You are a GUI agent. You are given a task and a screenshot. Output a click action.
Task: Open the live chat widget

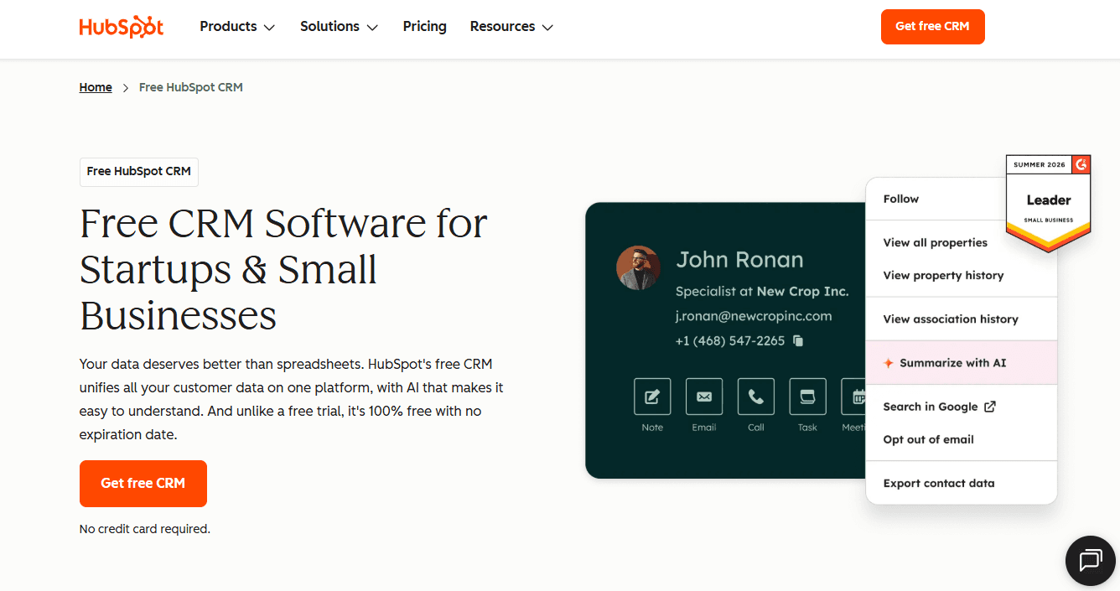click(x=1091, y=560)
